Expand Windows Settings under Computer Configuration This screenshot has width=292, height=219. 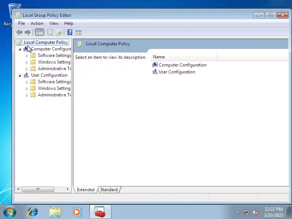pos(27,62)
